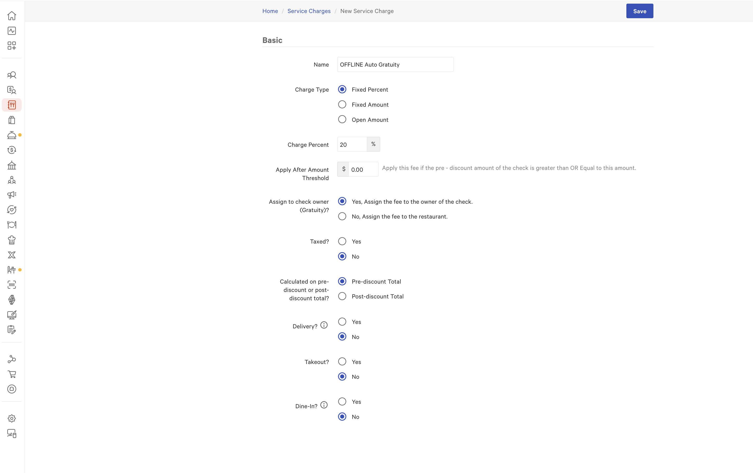
Task: Click the 'Assign to check owner (Gratuity)?' label
Action: click(x=299, y=206)
